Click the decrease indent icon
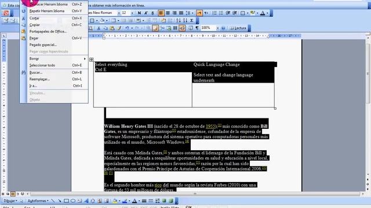The image size is (371, 208). click(x=228, y=13)
